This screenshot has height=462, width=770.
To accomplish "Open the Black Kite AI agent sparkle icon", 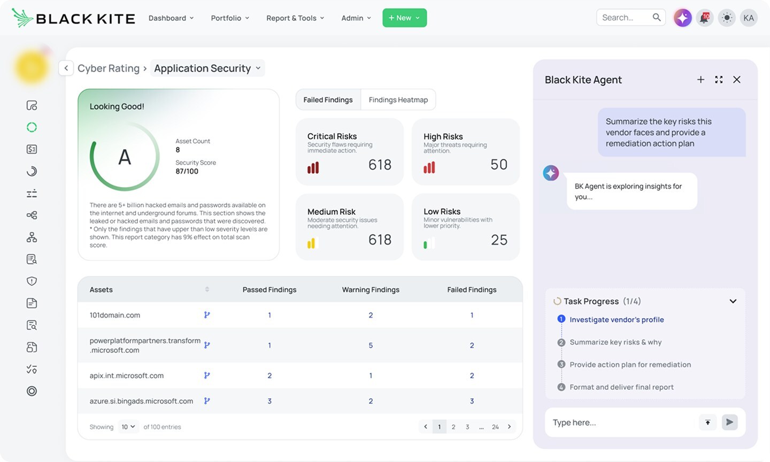I will coord(682,18).
